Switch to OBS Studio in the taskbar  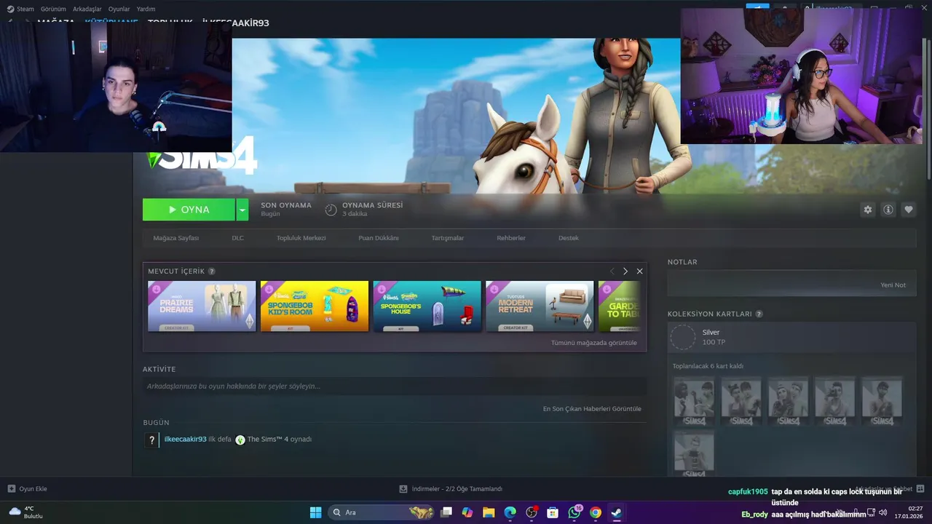click(532, 512)
